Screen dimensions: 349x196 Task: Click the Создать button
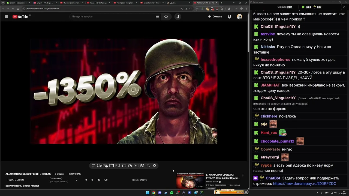[x=215, y=17]
